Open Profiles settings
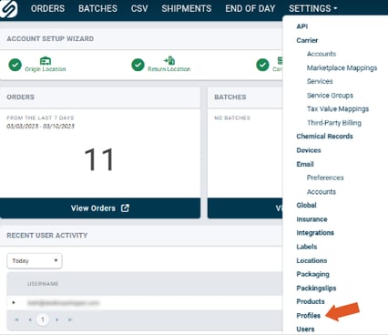 click(308, 316)
